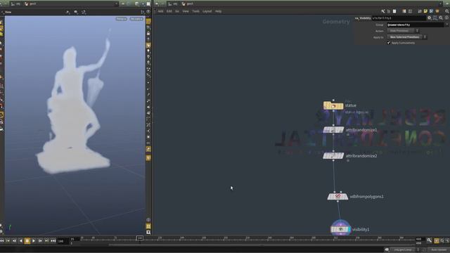
Task: Select the statue file node
Action: [333, 106]
